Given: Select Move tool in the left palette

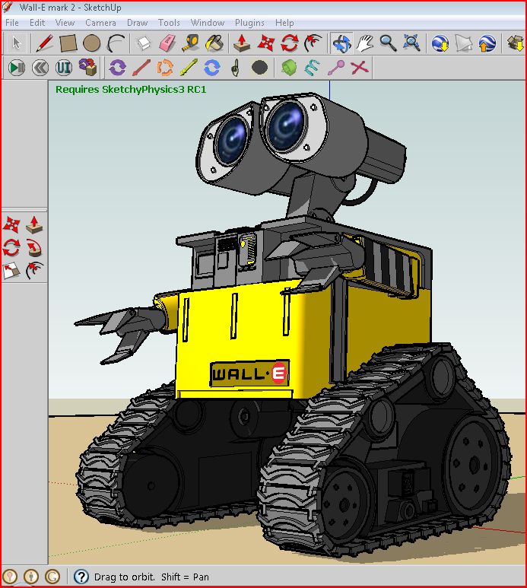Looking at the screenshot, I should (11, 224).
